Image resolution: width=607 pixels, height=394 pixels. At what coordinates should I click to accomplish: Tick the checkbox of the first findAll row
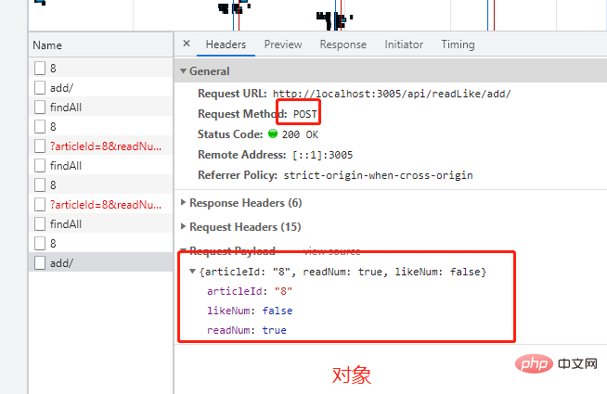click(40, 108)
